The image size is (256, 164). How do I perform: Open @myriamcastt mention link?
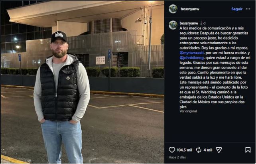(192, 53)
